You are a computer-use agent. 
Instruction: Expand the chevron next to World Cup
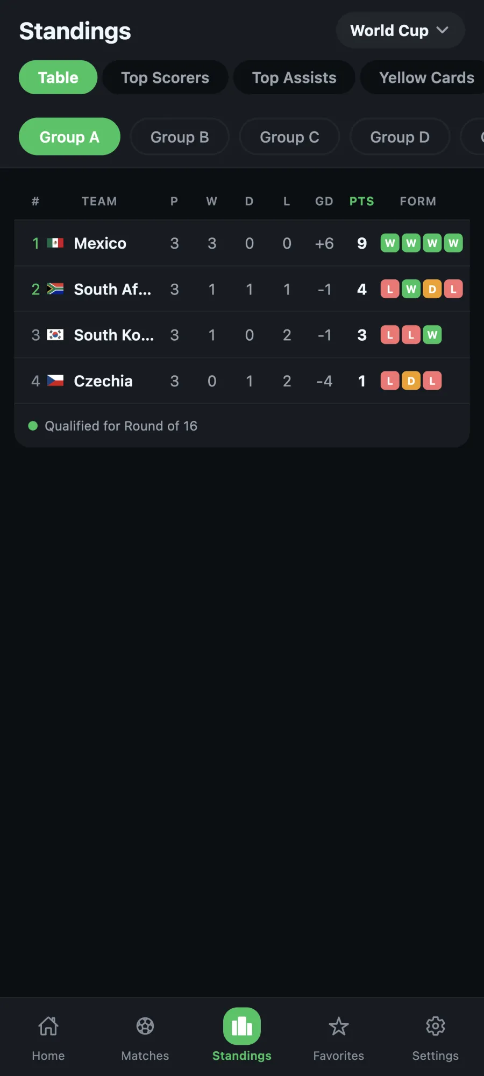click(x=442, y=30)
